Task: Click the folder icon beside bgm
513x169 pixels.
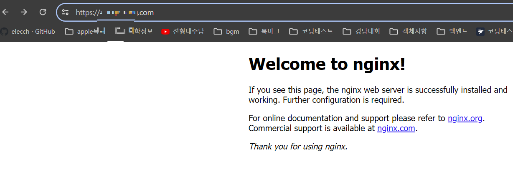Action: pyautogui.click(x=217, y=31)
